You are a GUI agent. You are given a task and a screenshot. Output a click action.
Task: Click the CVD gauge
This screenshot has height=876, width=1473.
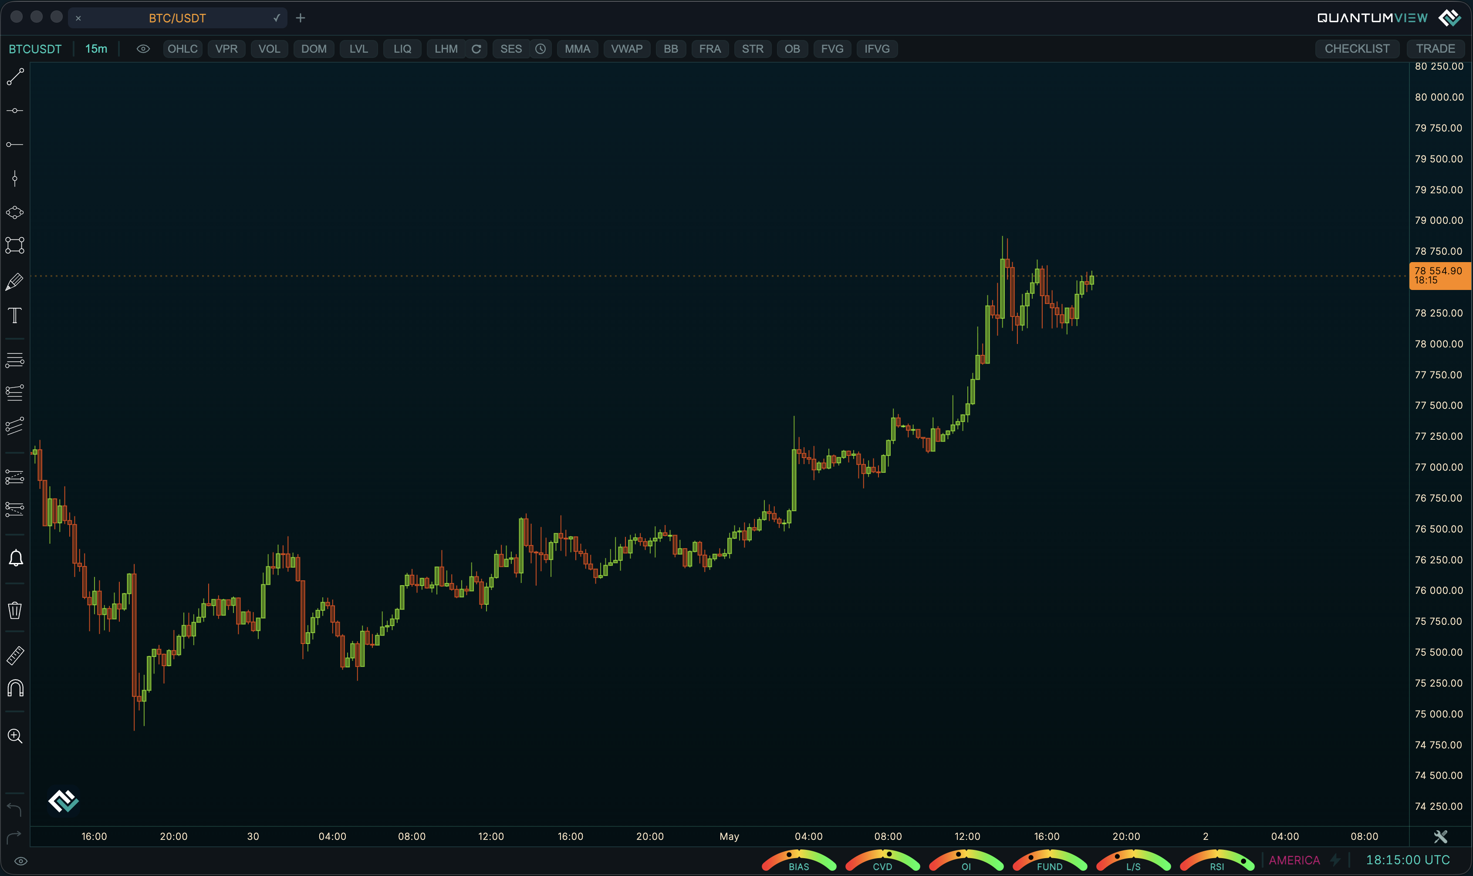pos(882,861)
